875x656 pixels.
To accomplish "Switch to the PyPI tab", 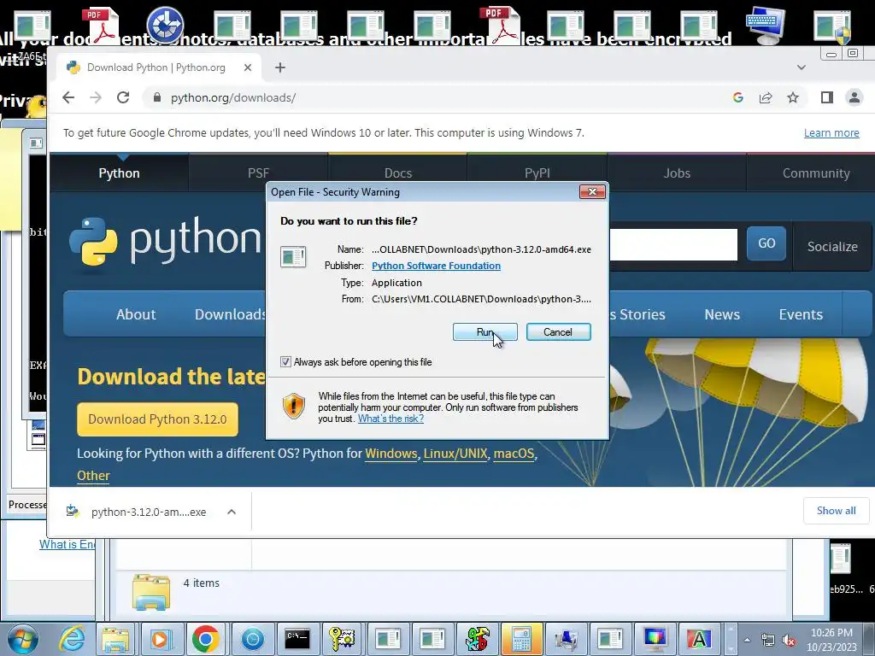I will [x=537, y=173].
